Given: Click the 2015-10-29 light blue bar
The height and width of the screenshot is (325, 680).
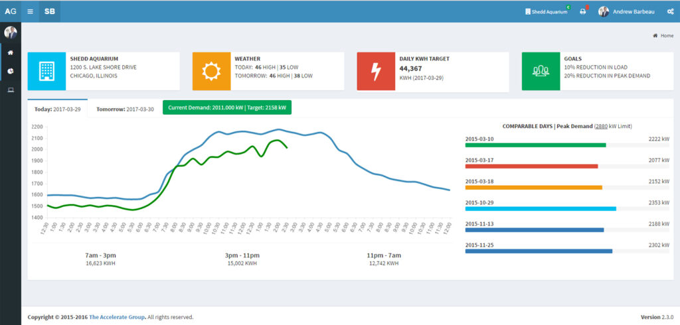Looking at the screenshot, I should [541, 209].
